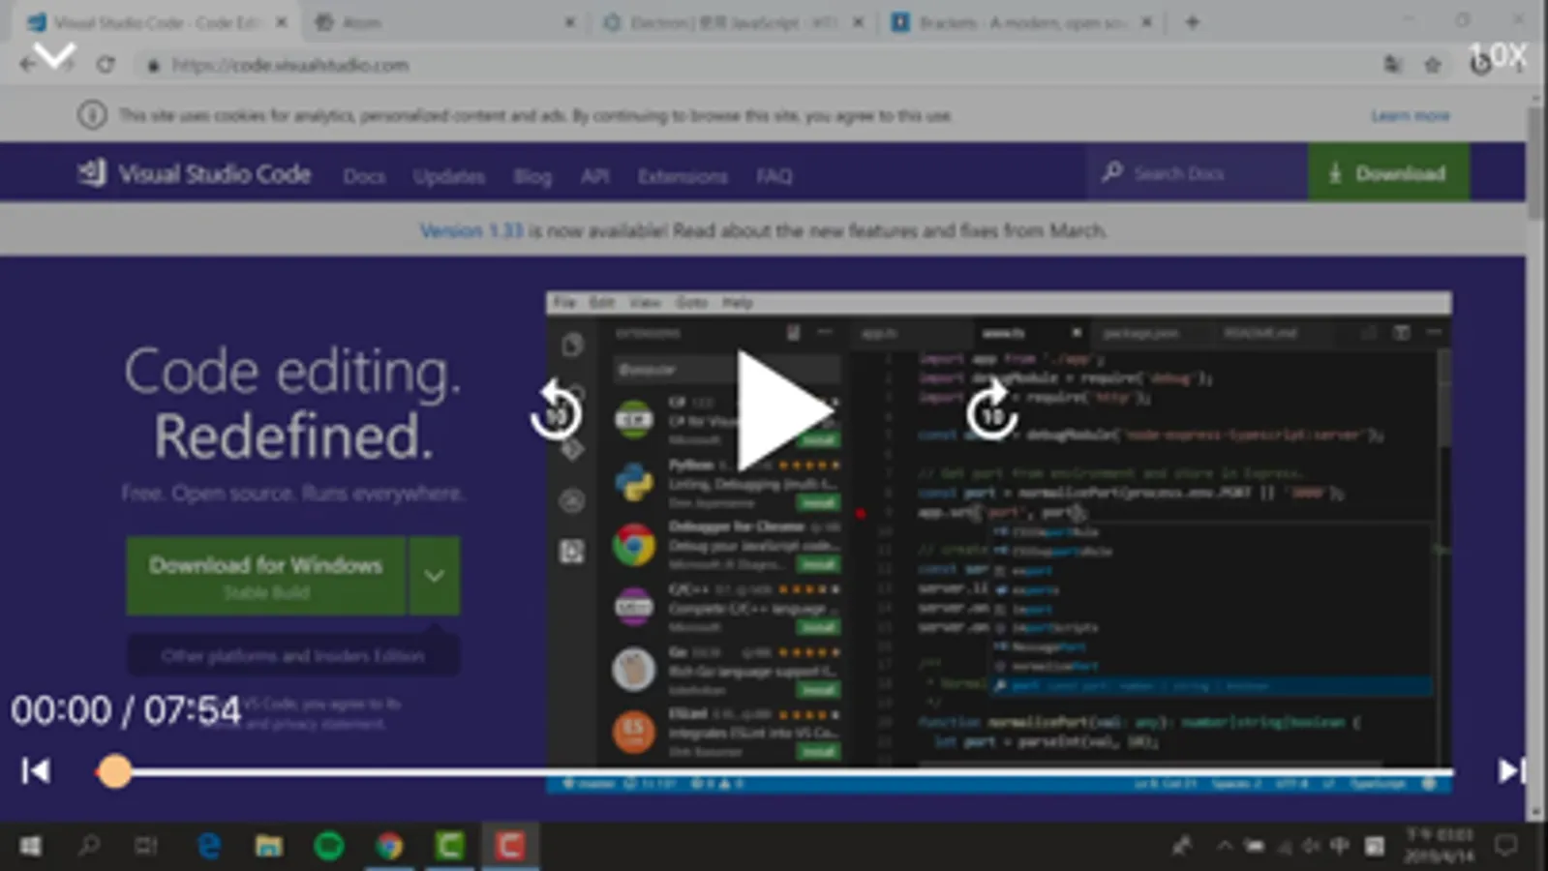Close the Electron browser tab

(858, 22)
